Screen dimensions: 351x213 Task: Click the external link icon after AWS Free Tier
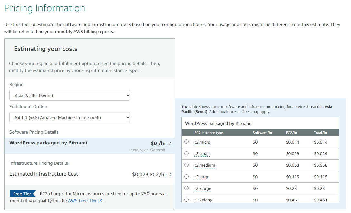[x=100, y=201]
